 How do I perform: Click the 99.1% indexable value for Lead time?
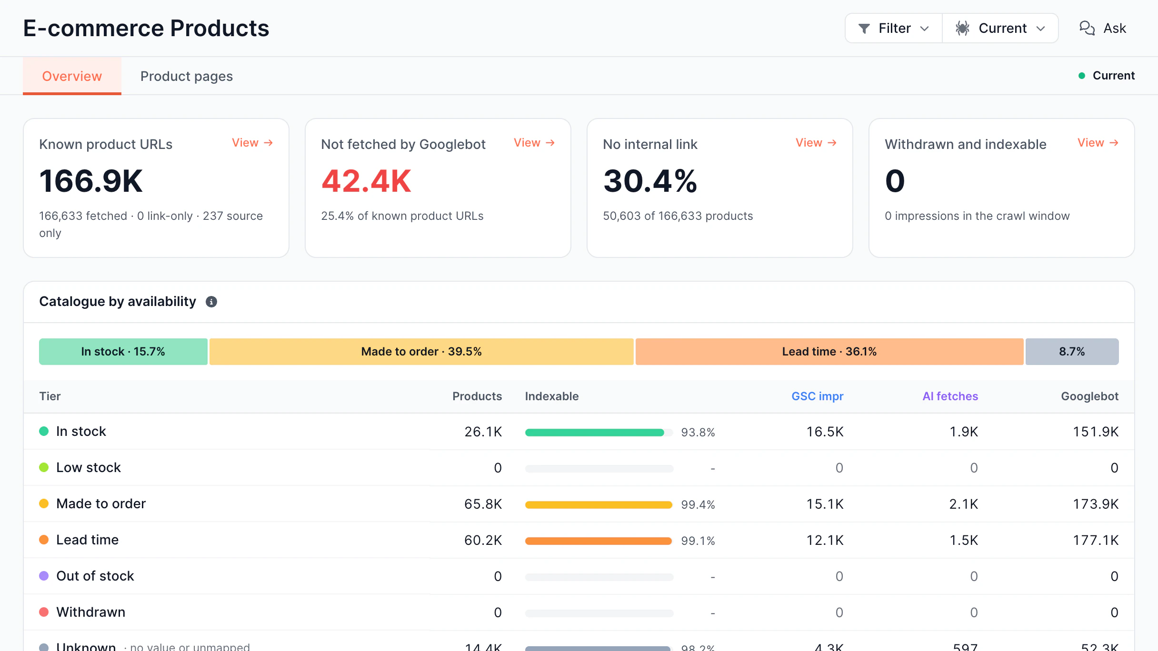[x=698, y=541]
